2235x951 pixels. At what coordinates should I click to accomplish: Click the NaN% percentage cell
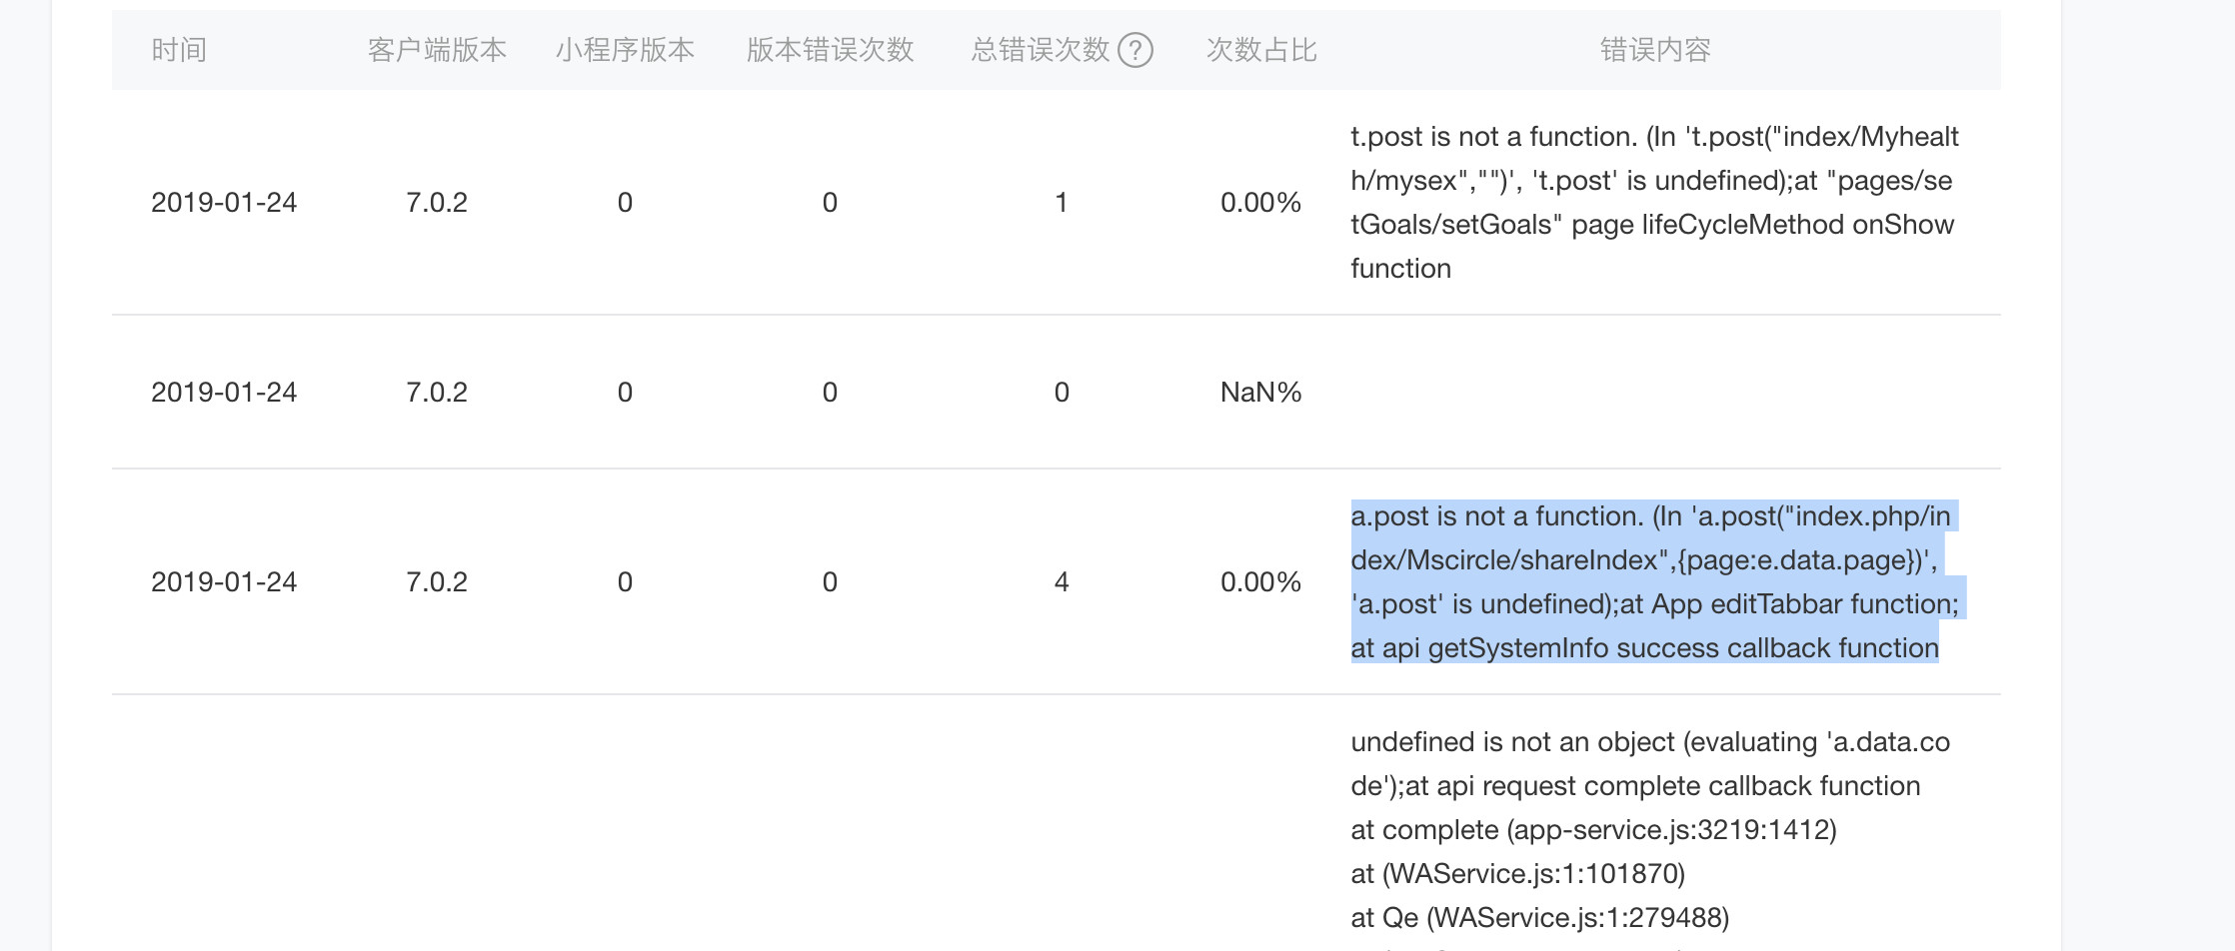coord(1260,393)
